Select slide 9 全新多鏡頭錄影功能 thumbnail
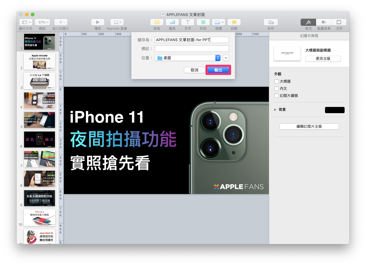This screenshot has height=266, width=366. 40,198
